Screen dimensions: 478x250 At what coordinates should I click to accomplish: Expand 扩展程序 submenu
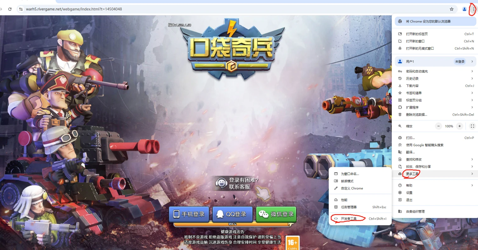tap(436, 107)
